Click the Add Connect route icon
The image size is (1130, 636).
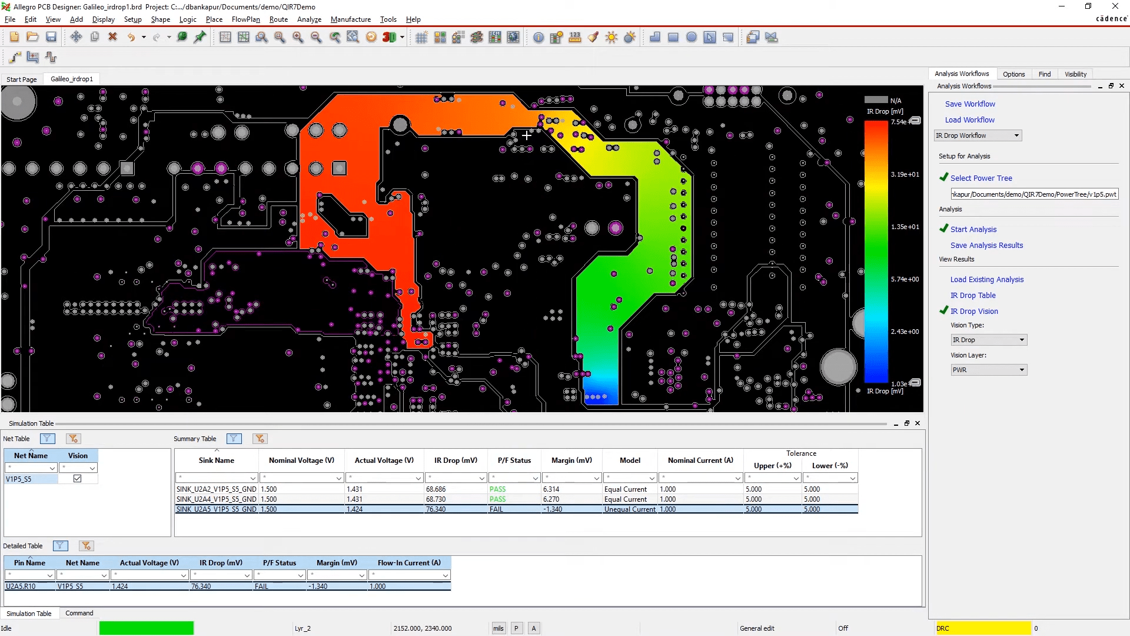[15, 57]
